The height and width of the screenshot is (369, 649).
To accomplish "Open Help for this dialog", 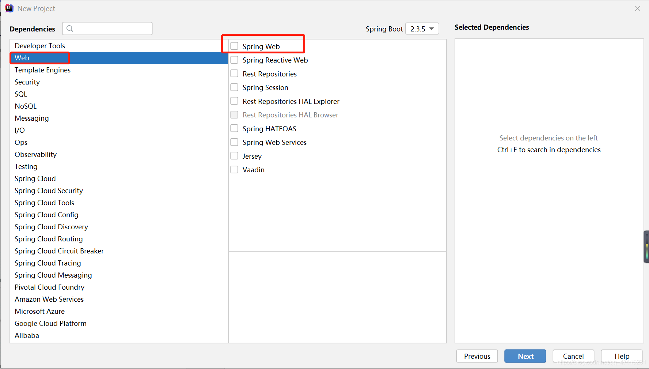I will pyautogui.click(x=622, y=356).
